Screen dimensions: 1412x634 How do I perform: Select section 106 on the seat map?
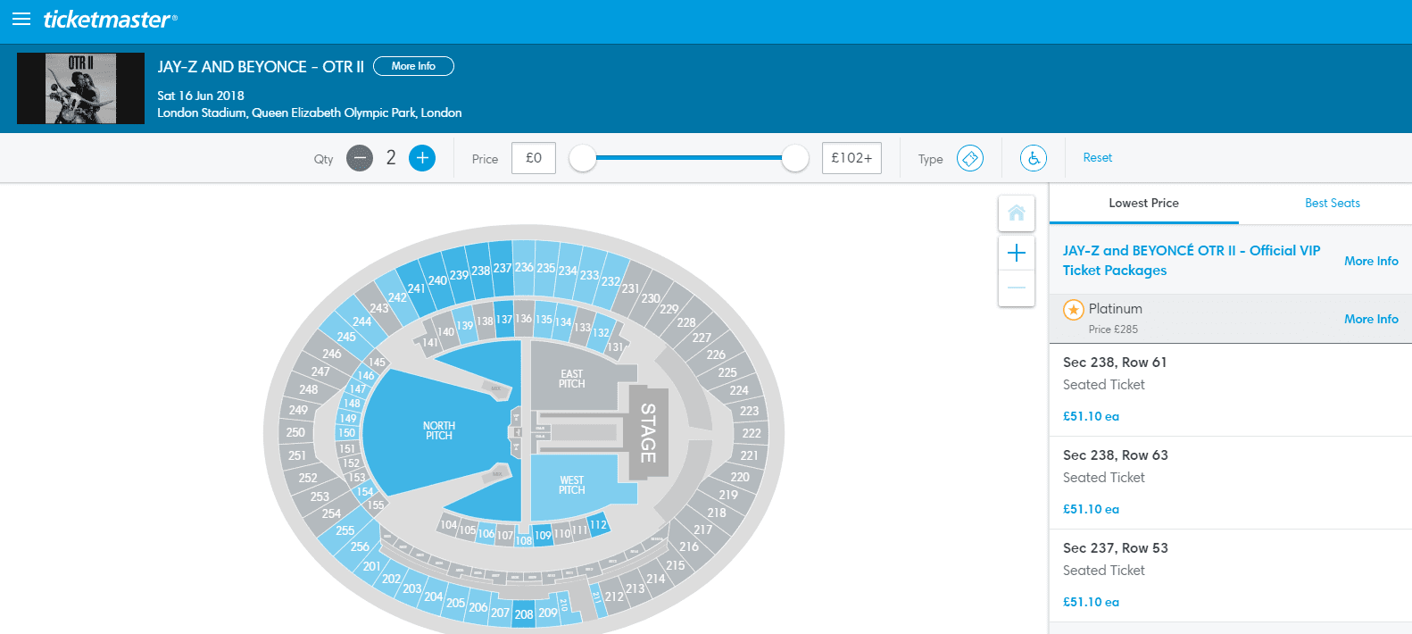point(486,533)
